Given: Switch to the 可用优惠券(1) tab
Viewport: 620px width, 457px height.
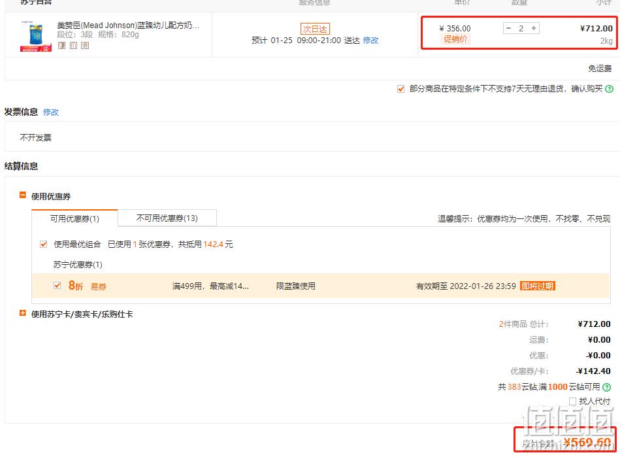Looking at the screenshot, I should point(74,218).
